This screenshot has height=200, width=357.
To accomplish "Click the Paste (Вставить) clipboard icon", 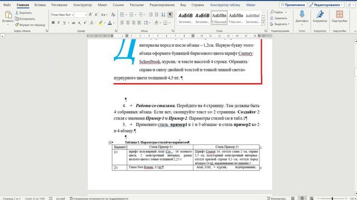I will click(x=8, y=15).
